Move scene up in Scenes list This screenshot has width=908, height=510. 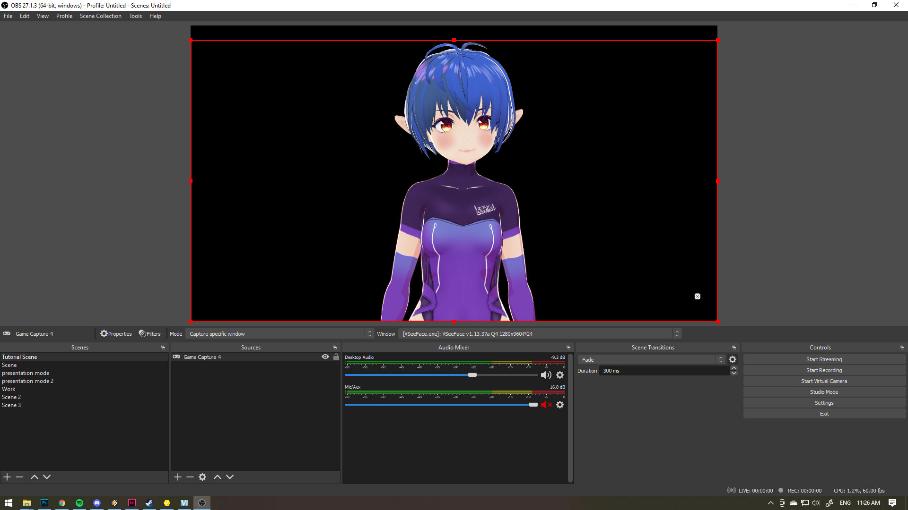click(x=35, y=477)
